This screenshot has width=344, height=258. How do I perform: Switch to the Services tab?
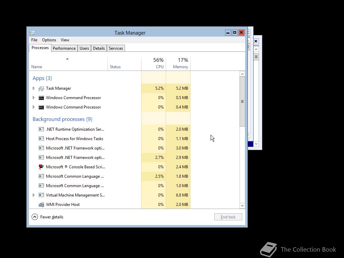pos(116,48)
